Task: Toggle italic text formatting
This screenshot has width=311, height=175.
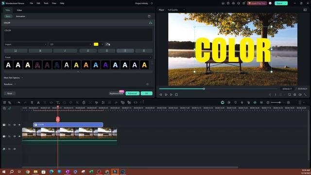Action: click(65, 51)
